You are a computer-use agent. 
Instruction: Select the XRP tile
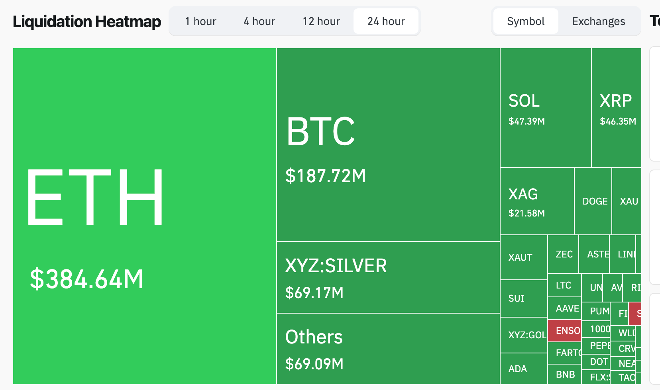tap(618, 107)
